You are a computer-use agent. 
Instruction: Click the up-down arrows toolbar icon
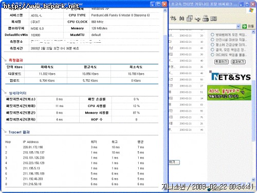(x=173, y=18)
